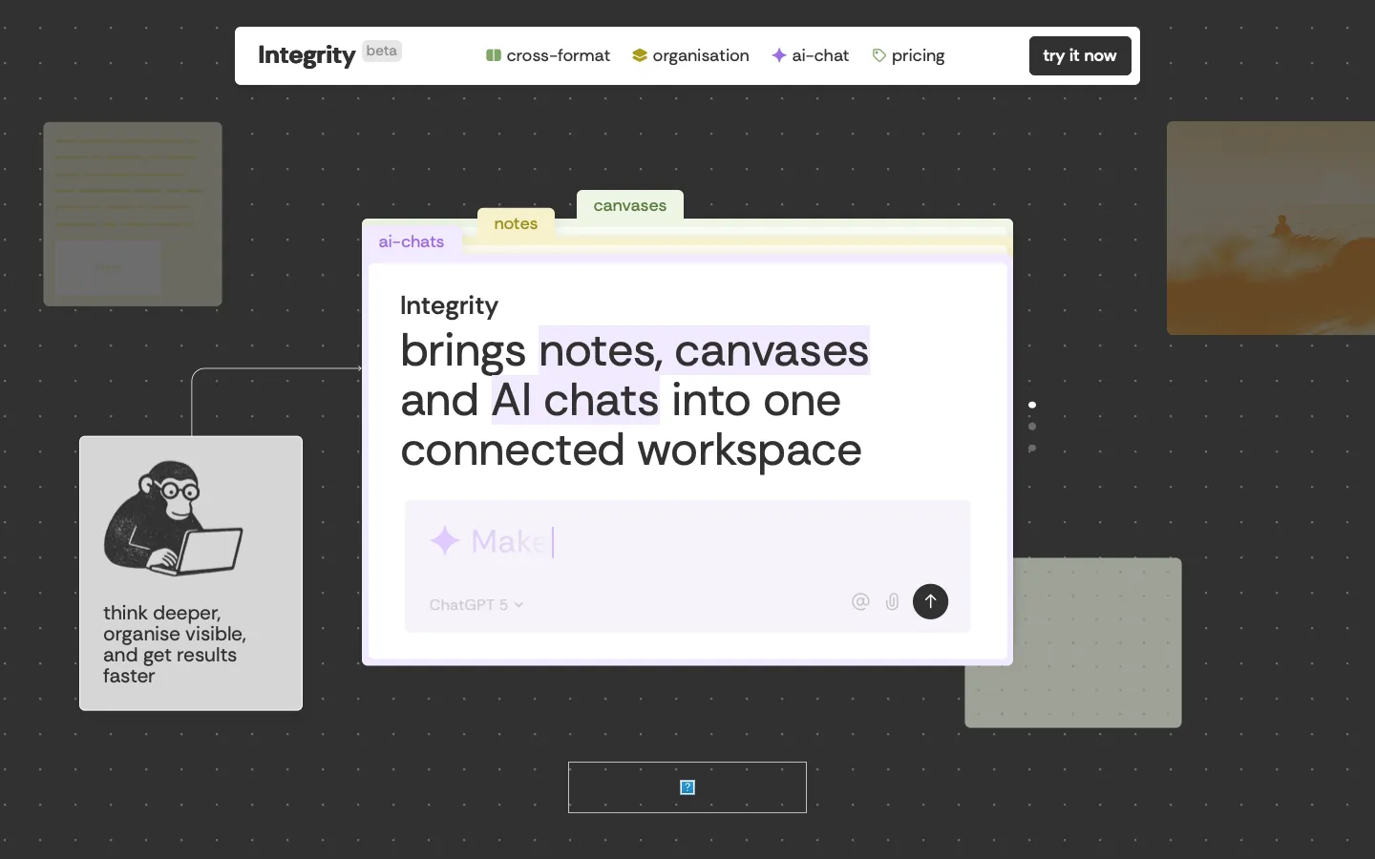Switch to the ai-chats tab
The image size is (1375, 859).
coord(412,241)
